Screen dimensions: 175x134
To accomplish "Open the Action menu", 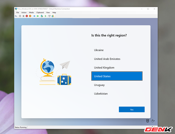I will [24, 13].
